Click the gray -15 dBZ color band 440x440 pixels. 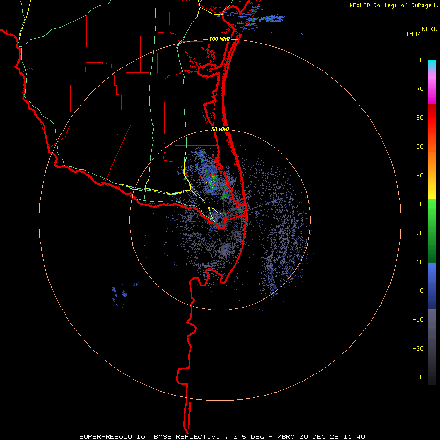click(x=432, y=334)
